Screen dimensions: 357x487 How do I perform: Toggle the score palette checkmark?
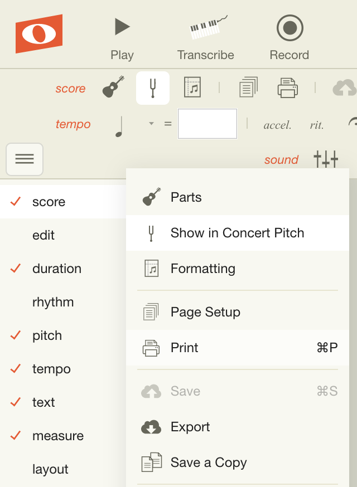(16, 202)
